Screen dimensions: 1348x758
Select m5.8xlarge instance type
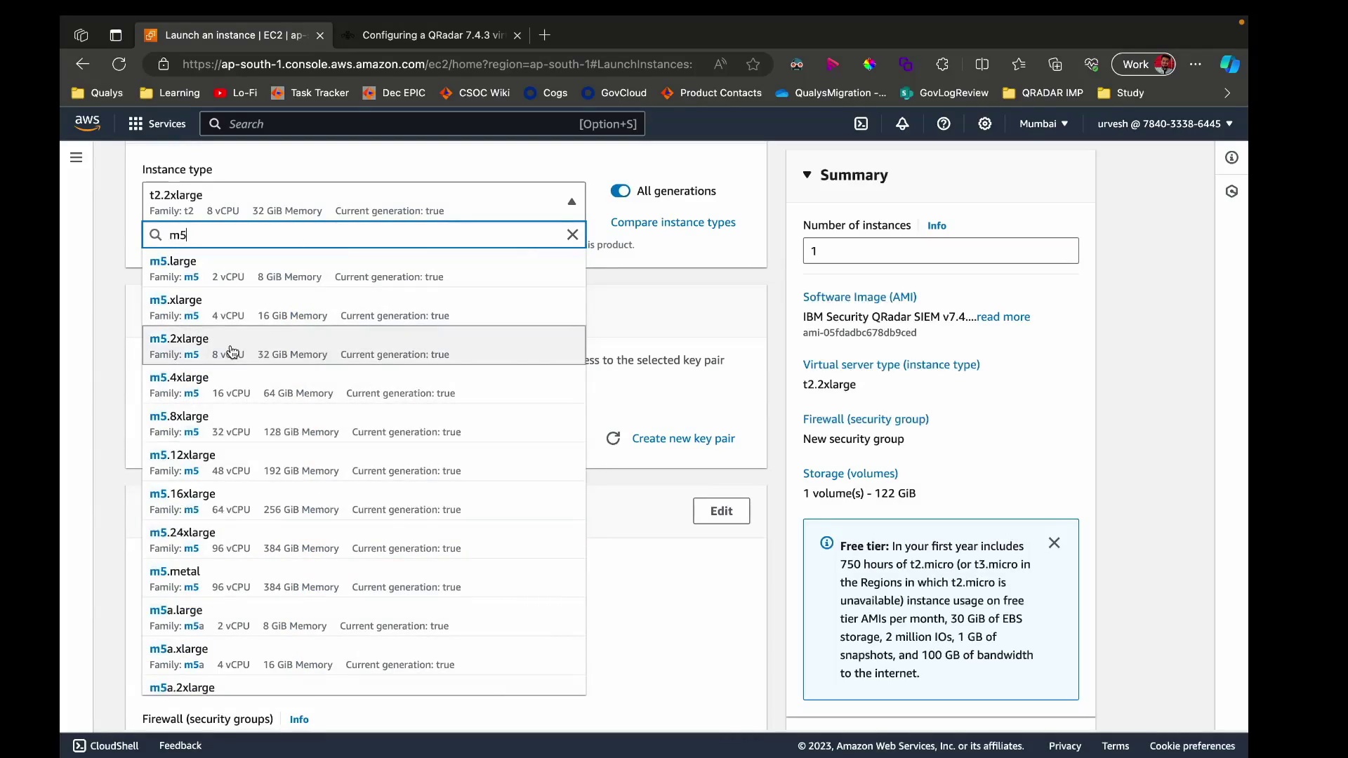[x=364, y=423]
